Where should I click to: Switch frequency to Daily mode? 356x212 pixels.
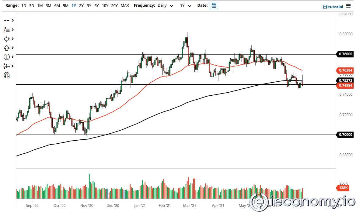click(163, 5)
